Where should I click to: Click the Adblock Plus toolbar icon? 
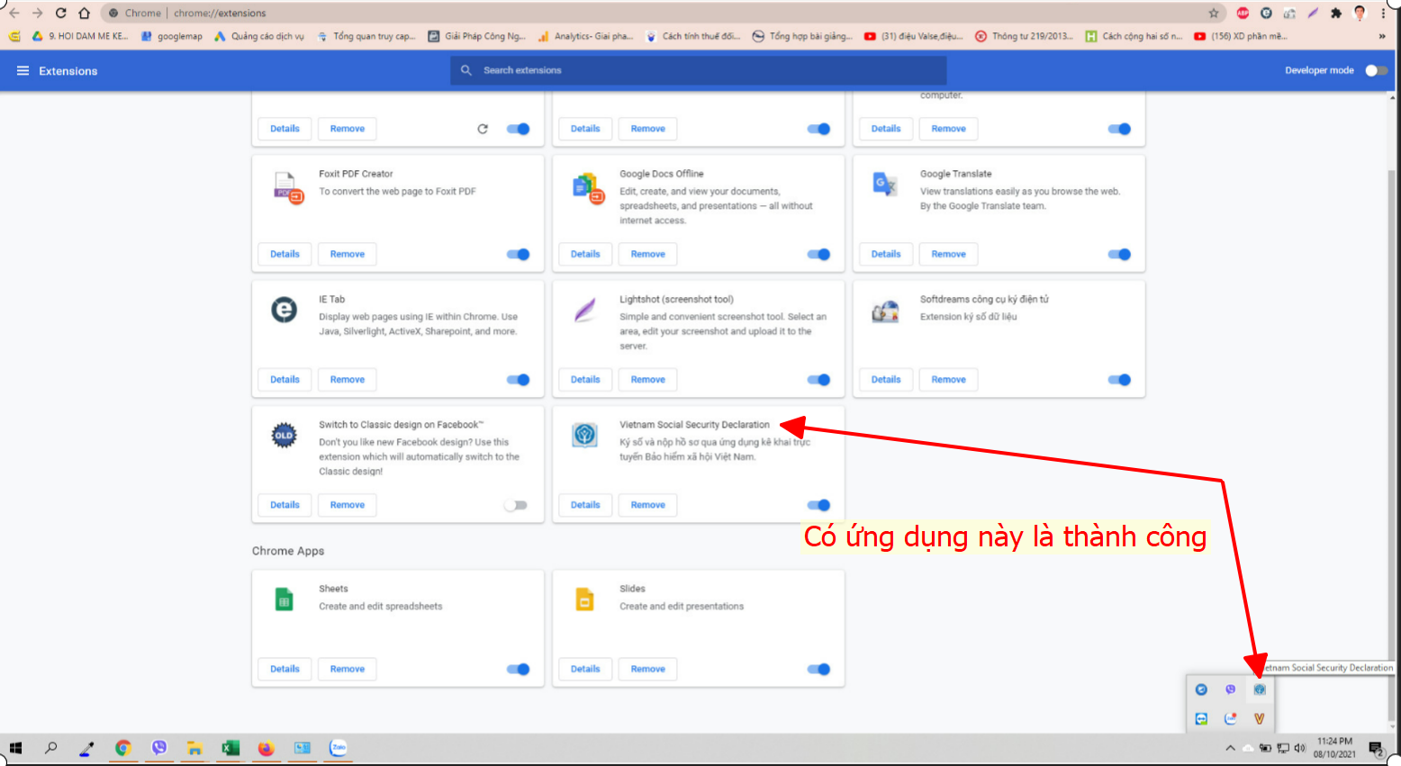(x=1243, y=13)
